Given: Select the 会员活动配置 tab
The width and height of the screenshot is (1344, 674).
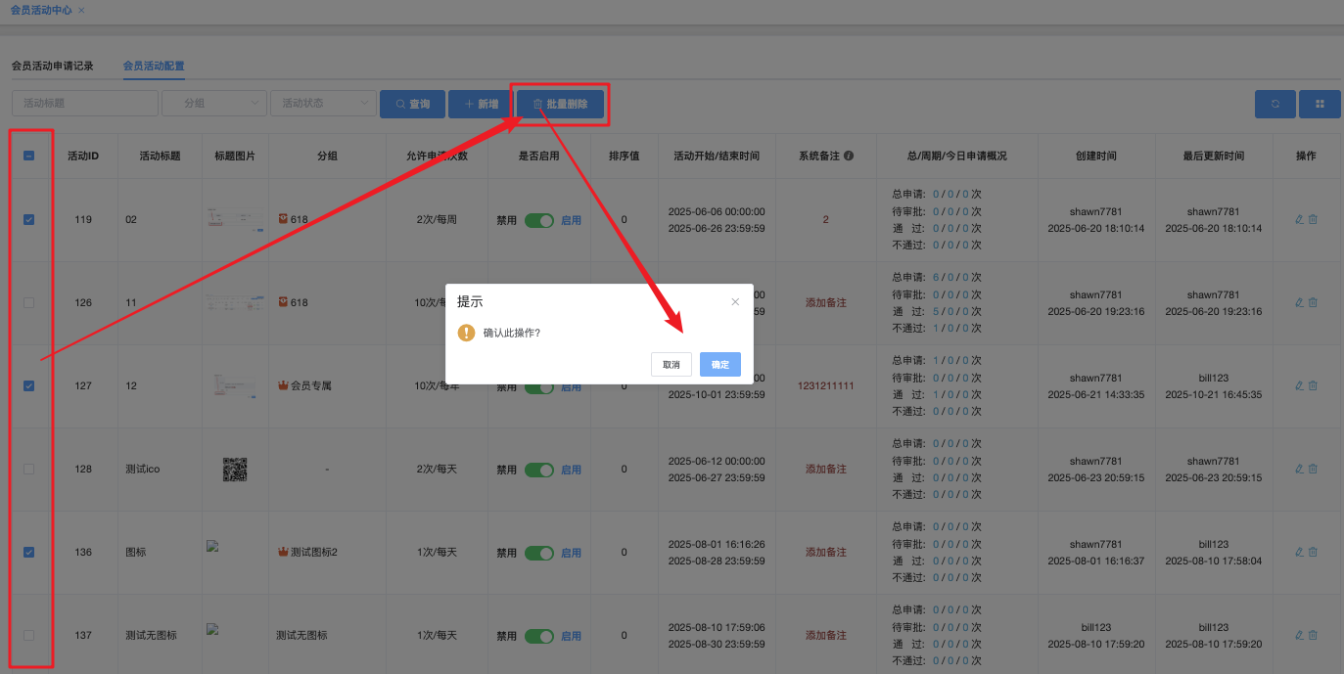Looking at the screenshot, I should click(x=154, y=67).
